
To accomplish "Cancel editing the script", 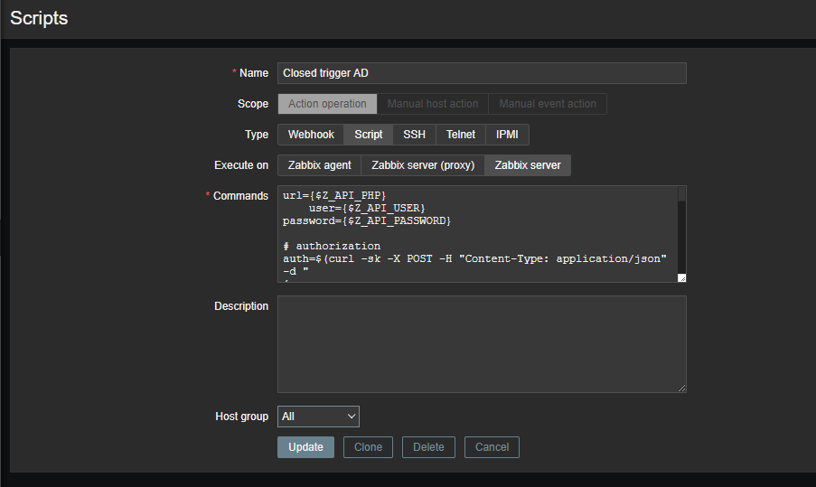I will (492, 447).
